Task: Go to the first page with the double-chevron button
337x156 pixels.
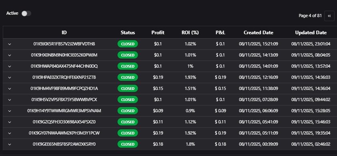Action: (329, 16)
